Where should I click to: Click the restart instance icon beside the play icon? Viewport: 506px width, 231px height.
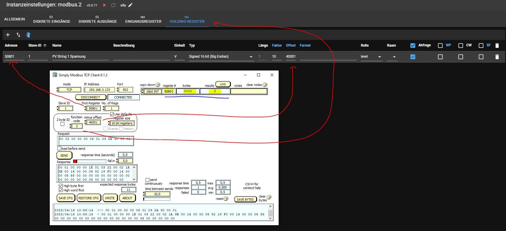click(x=113, y=5)
